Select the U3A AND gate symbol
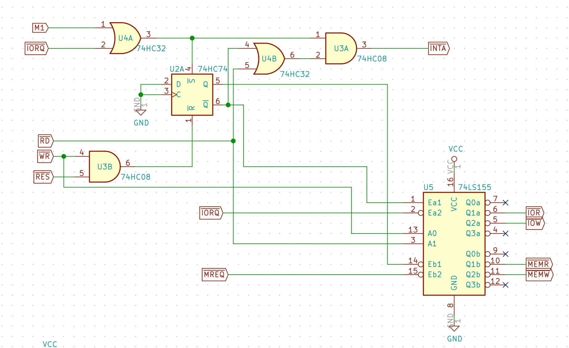The image size is (569, 348). pos(341,48)
